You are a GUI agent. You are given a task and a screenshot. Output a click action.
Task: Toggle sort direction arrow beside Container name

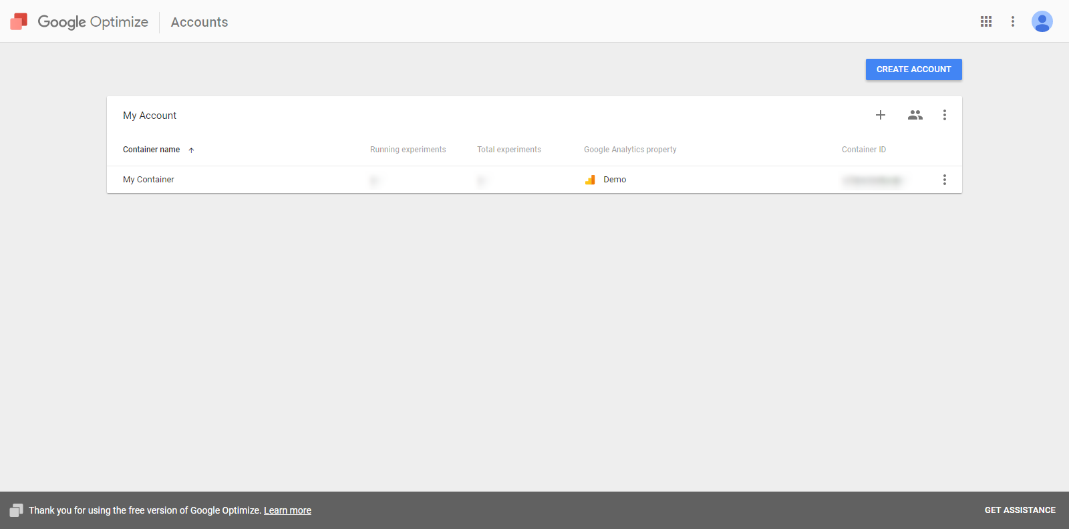click(192, 150)
